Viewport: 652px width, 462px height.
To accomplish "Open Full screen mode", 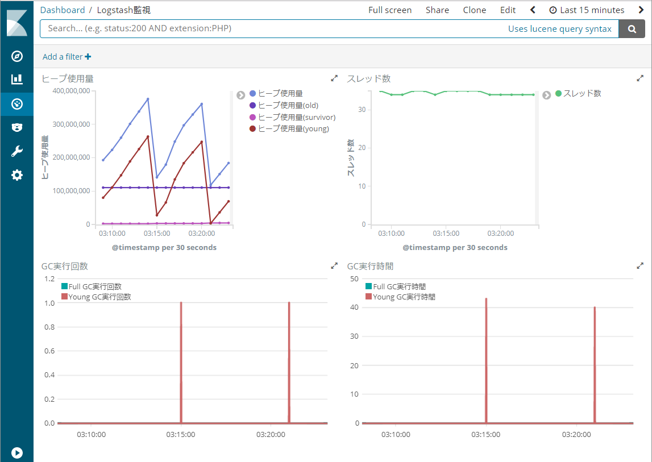I will point(390,10).
